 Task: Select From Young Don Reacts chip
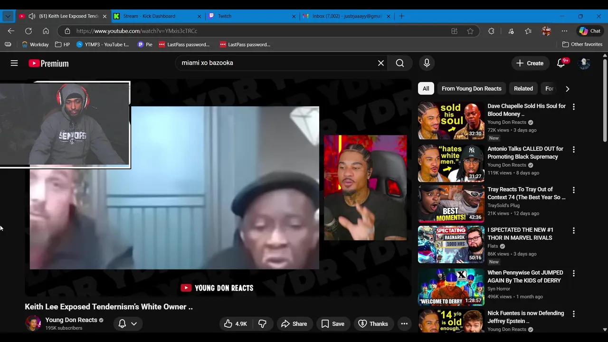(471, 88)
